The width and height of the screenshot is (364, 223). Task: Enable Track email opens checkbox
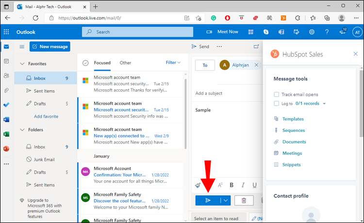(276, 95)
